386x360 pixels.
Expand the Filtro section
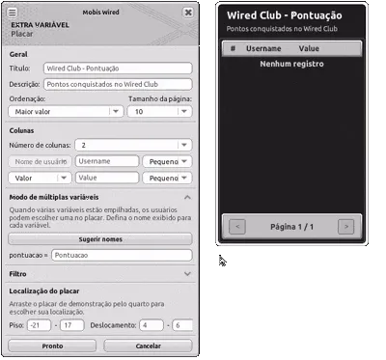coord(187,274)
